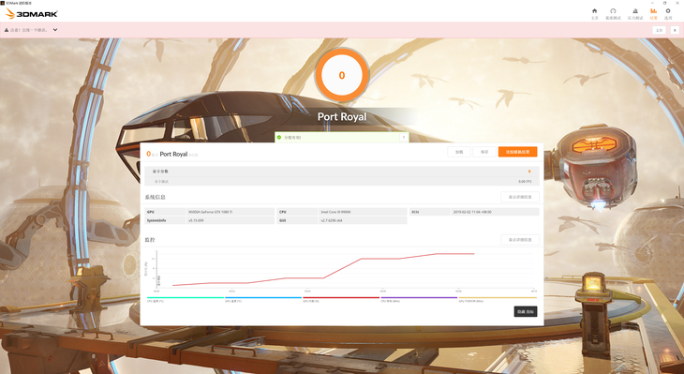Click the green score-valid check icon
Screen dimensions: 684x374
click(279, 138)
